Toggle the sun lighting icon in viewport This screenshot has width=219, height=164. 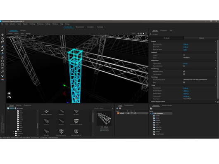pyautogui.click(x=9, y=93)
